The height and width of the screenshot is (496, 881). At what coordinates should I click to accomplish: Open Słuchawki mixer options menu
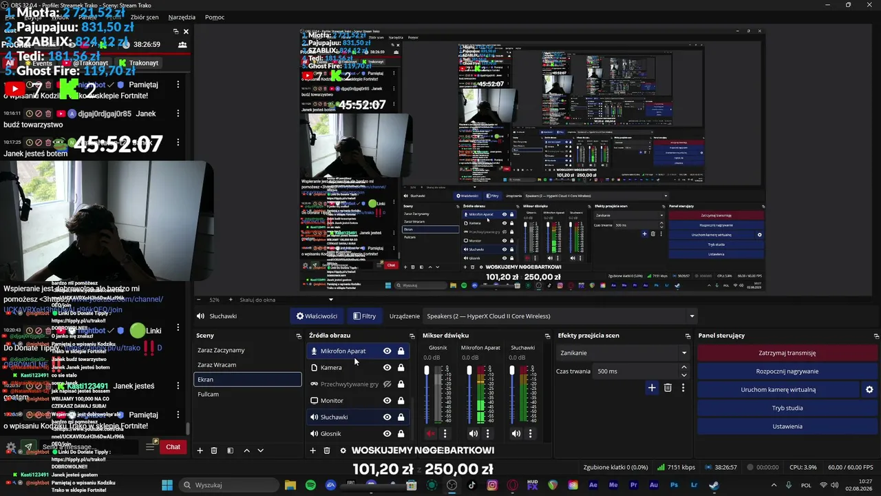[530, 434]
